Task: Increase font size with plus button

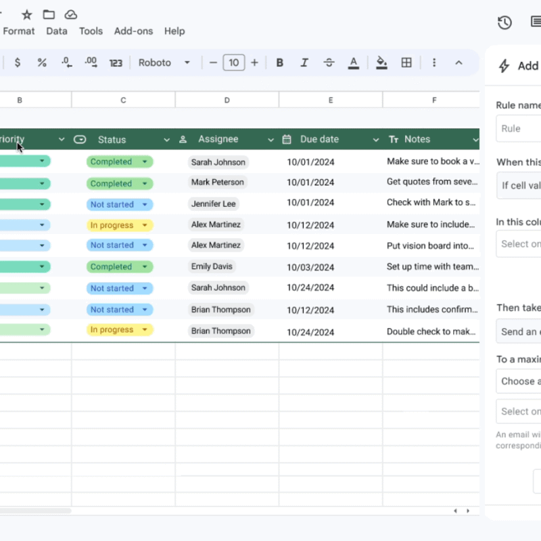Action: click(x=254, y=63)
